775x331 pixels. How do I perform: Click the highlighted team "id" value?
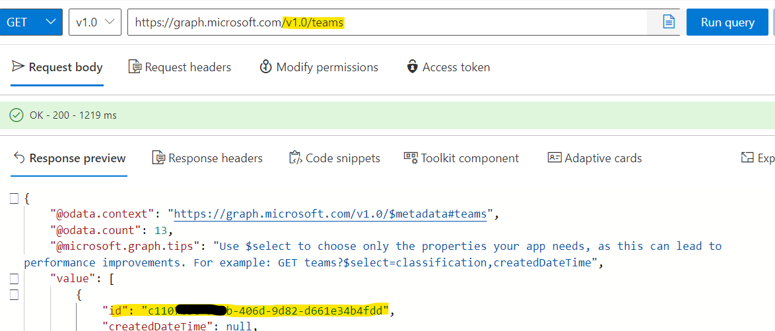point(265,311)
